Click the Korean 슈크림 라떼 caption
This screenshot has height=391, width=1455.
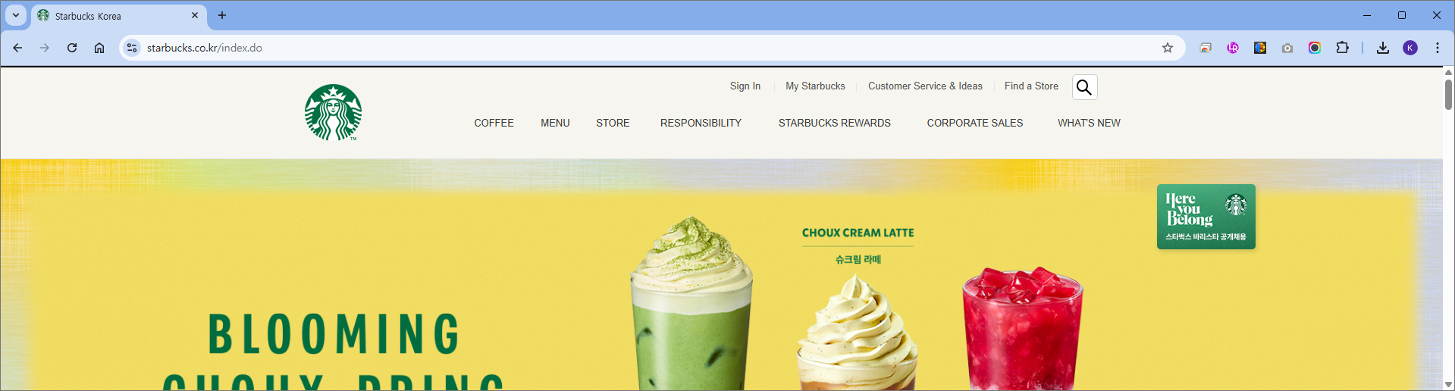pos(858,259)
